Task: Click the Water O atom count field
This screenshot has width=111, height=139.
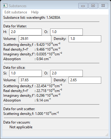Action: click(66, 32)
